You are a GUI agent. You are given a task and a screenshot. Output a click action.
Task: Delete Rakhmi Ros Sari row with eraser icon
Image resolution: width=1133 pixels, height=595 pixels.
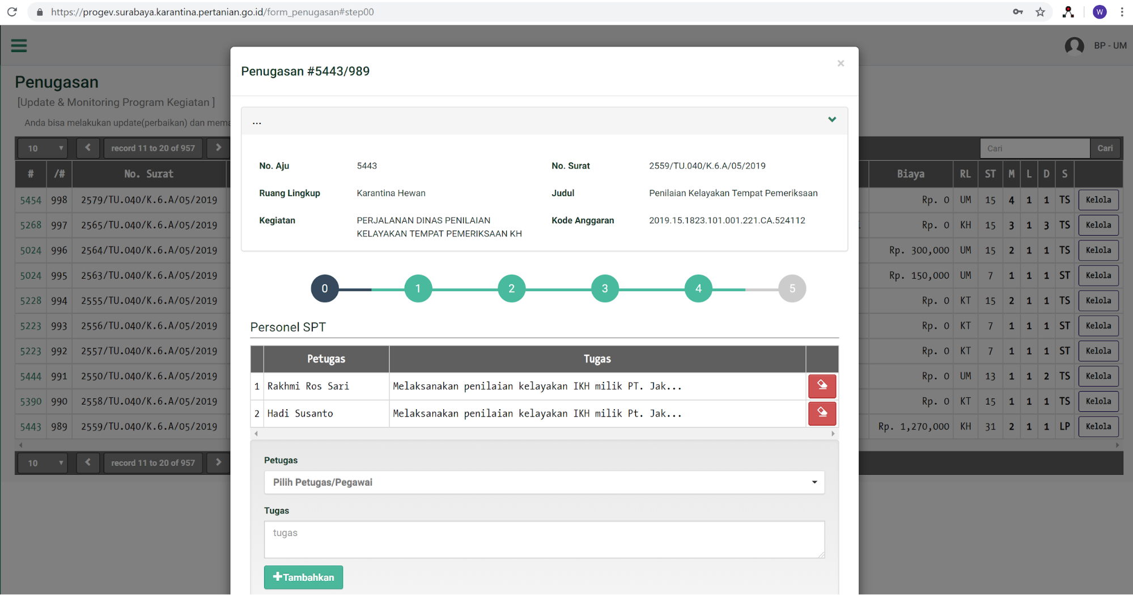coord(821,386)
